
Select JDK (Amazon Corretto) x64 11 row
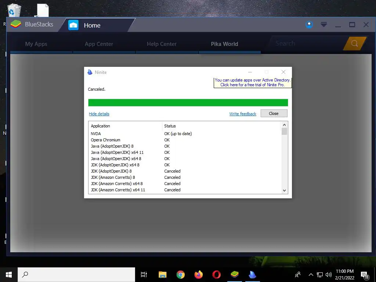tap(185, 190)
